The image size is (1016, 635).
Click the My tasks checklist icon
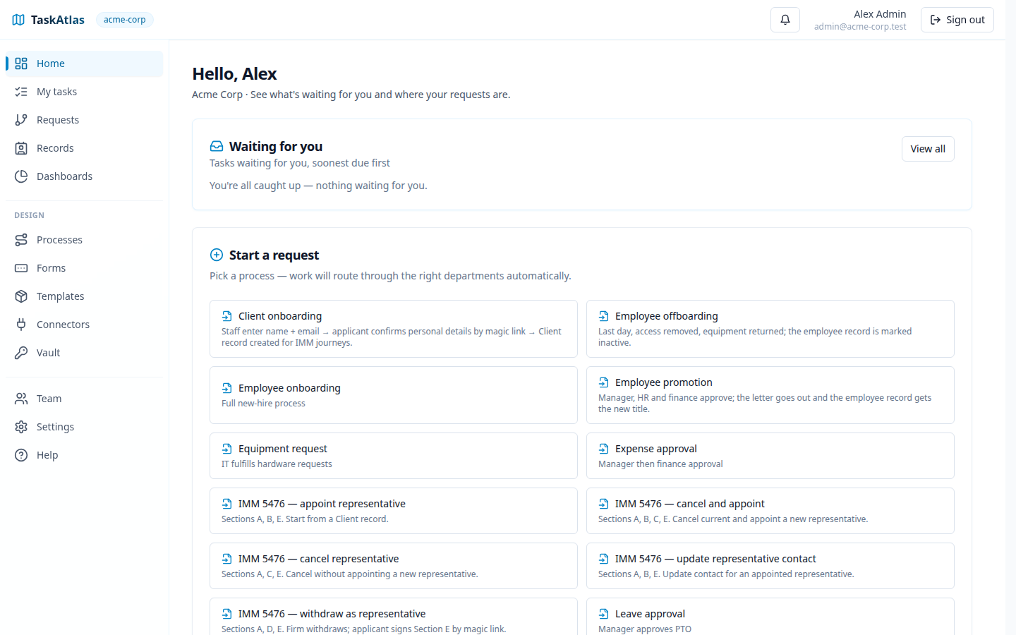click(x=21, y=92)
